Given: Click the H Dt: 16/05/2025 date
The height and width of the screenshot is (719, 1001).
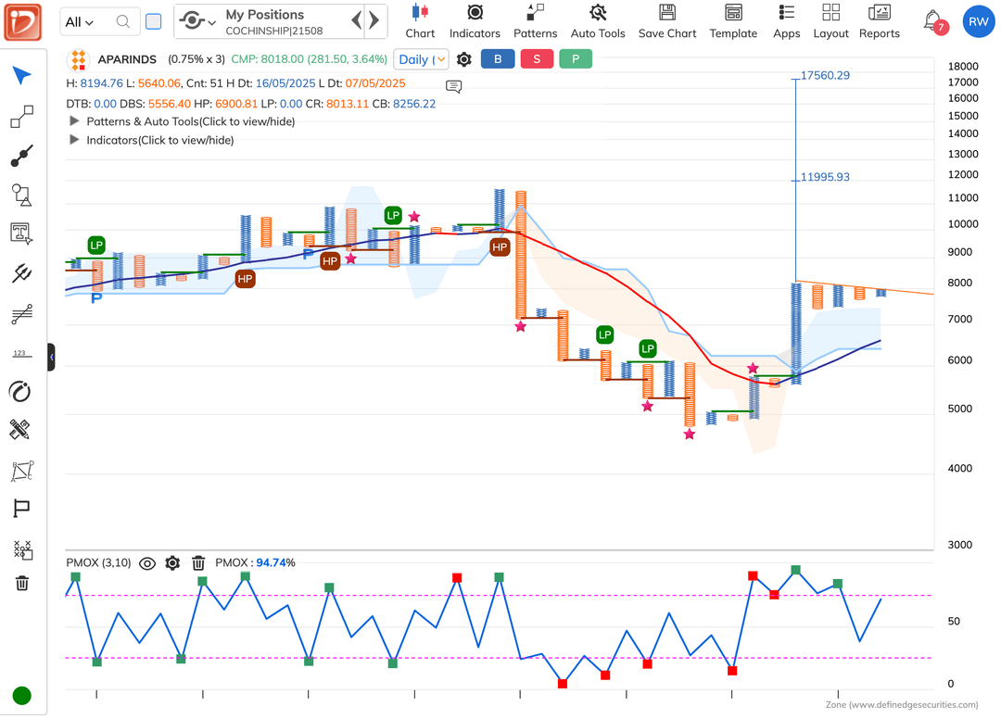Looking at the screenshot, I should 276,83.
